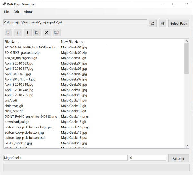The image size is (193, 175).
Task: Select DONT_PANIC_on_white_040813.png
Action: coord(31,117)
